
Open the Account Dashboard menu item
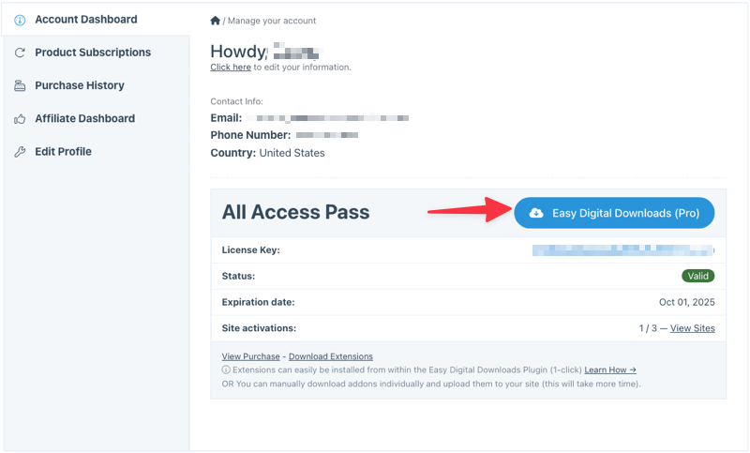86,20
